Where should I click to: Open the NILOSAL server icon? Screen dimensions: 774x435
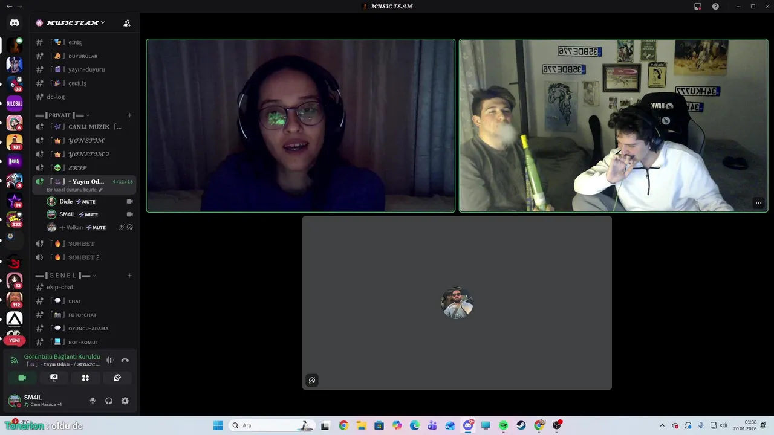tap(15, 103)
